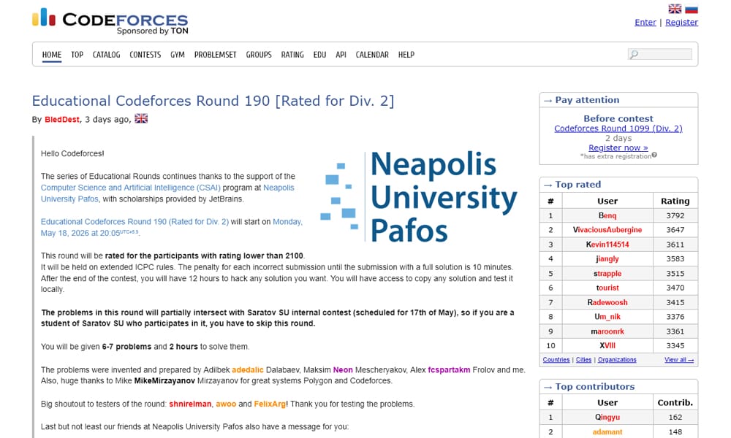The width and height of the screenshot is (731, 438).
Task: Open awoo's profile link
Action: [x=226, y=404]
